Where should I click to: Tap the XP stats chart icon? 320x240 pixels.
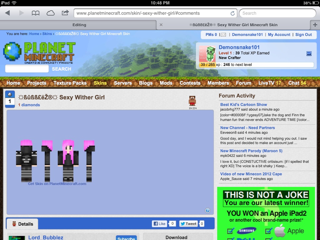pyautogui.click(x=309, y=54)
